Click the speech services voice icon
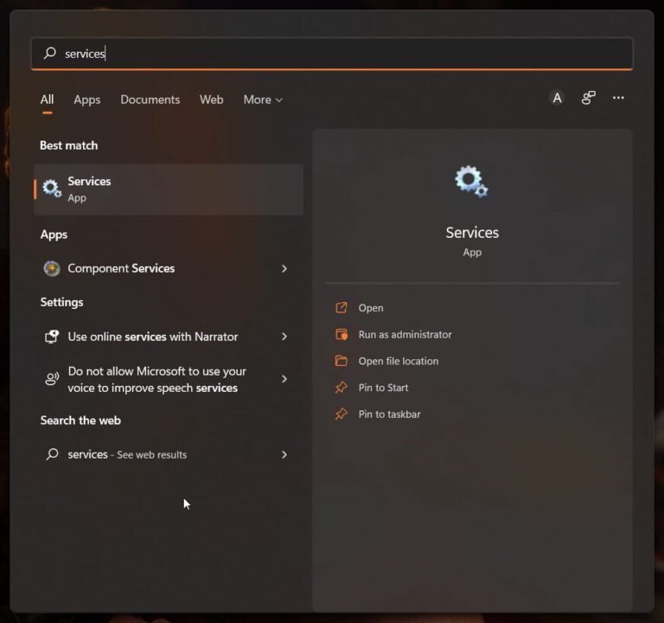This screenshot has width=664, height=623. pos(52,378)
